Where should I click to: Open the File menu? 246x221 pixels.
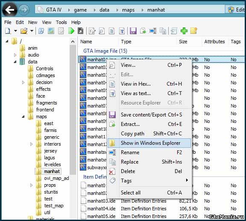pos(8,22)
